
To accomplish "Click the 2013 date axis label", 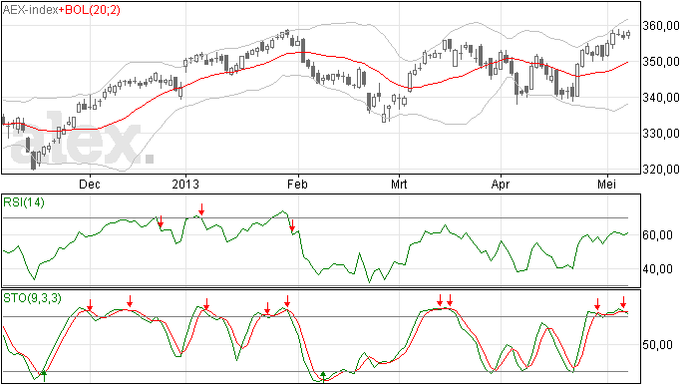I will 185,184.
